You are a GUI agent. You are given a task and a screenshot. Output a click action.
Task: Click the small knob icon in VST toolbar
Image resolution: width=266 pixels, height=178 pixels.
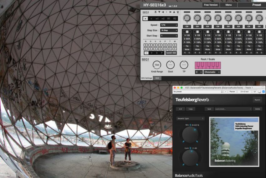pyautogui.click(x=259, y=92)
